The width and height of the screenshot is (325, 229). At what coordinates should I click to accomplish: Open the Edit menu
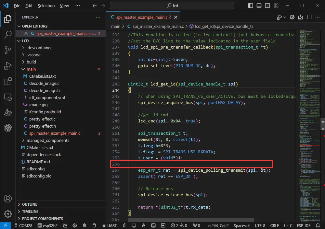pyautogui.click(x=29, y=6)
